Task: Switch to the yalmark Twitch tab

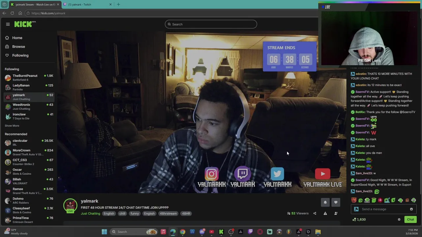Action: [x=88, y=5]
